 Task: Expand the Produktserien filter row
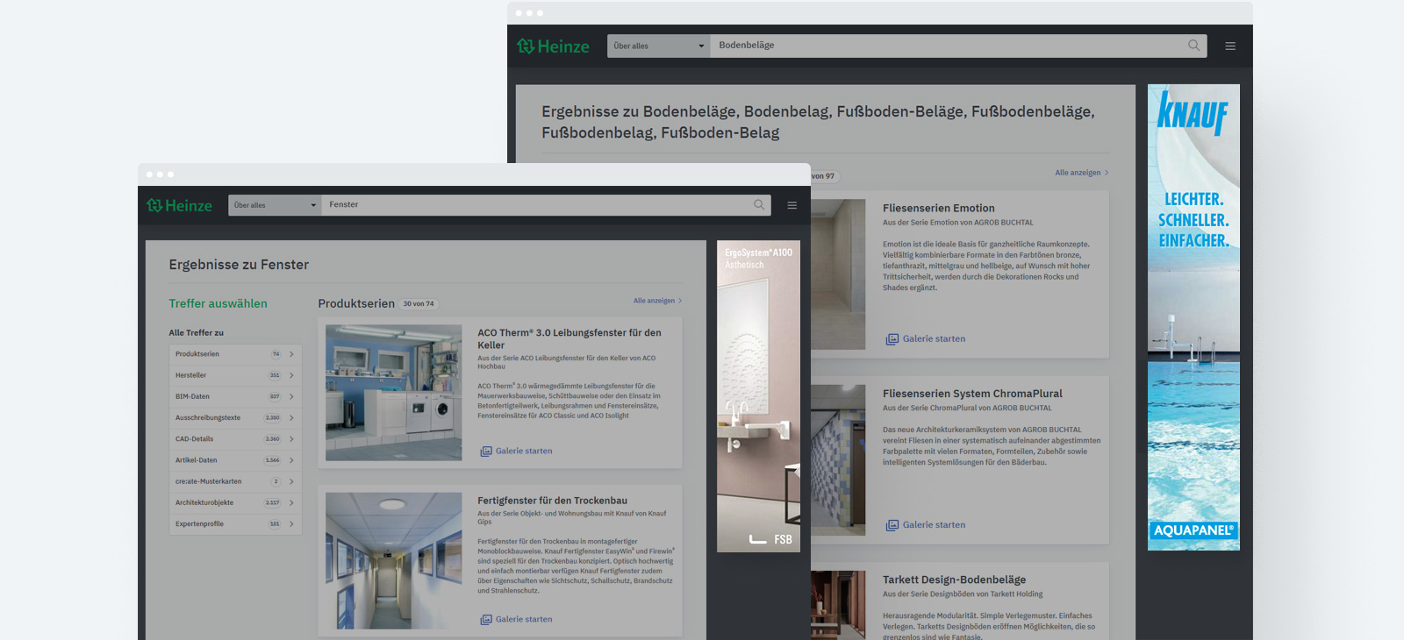click(235, 354)
